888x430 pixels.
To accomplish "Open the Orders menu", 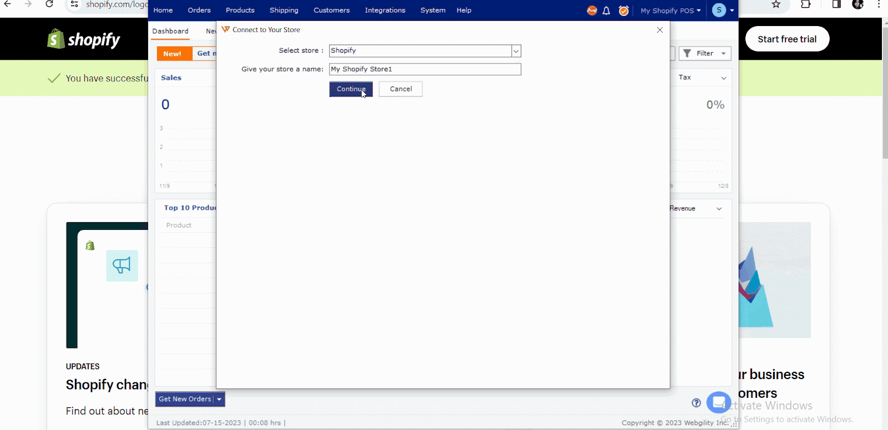I will (x=199, y=11).
